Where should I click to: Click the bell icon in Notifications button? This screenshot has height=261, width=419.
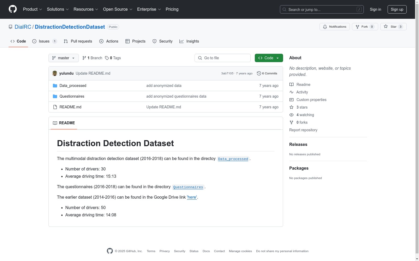coord(325,27)
